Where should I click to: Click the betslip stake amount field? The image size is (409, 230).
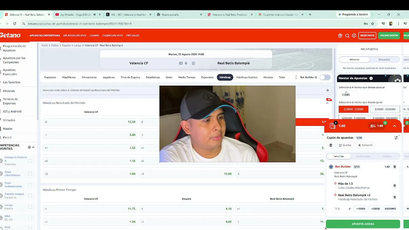343,209
